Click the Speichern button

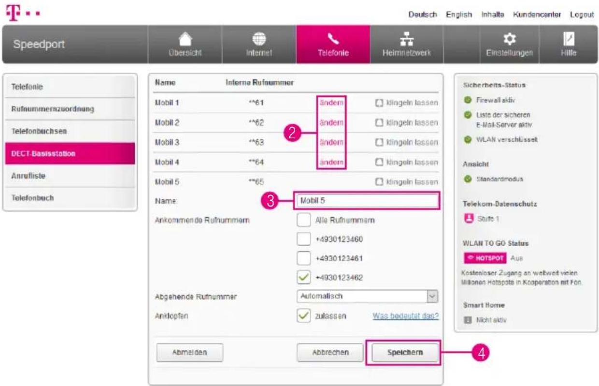[x=405, y=353]
